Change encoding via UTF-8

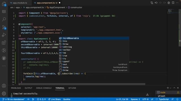pos(145,99)
